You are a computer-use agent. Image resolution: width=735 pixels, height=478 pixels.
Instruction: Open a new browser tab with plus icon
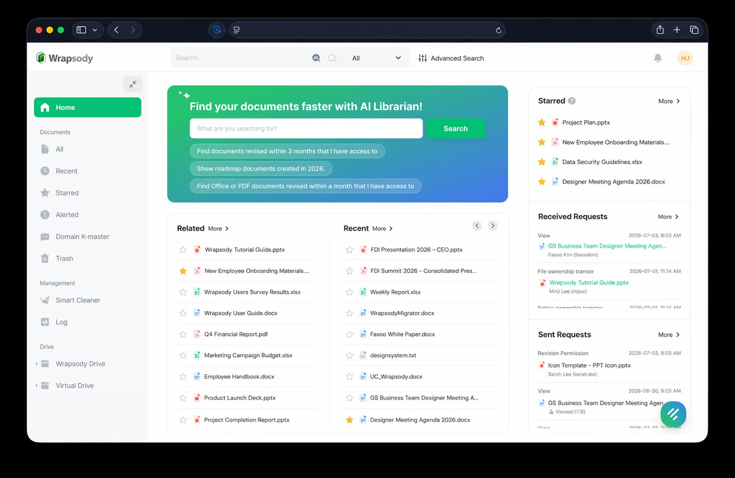click(x=677, y=30)
